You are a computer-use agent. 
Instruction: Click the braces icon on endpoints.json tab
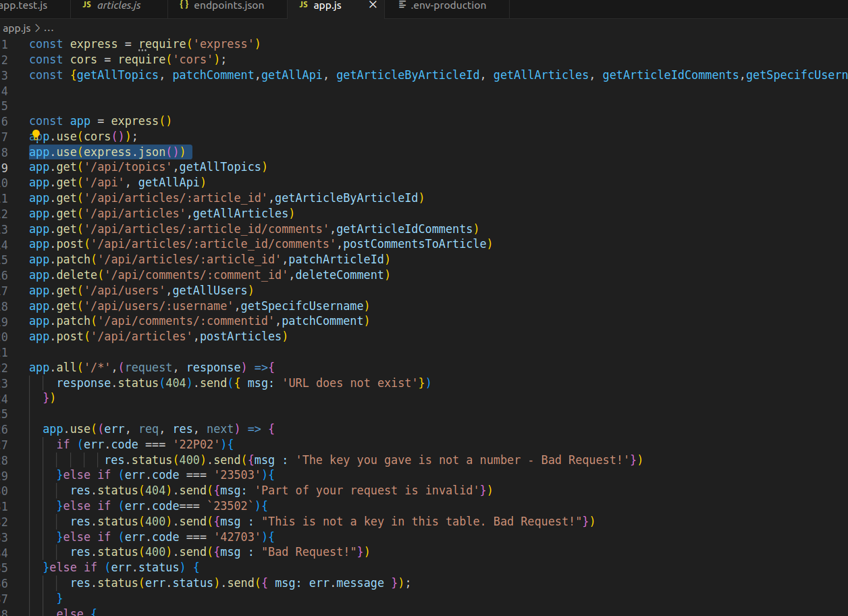[x=184, y=5]
